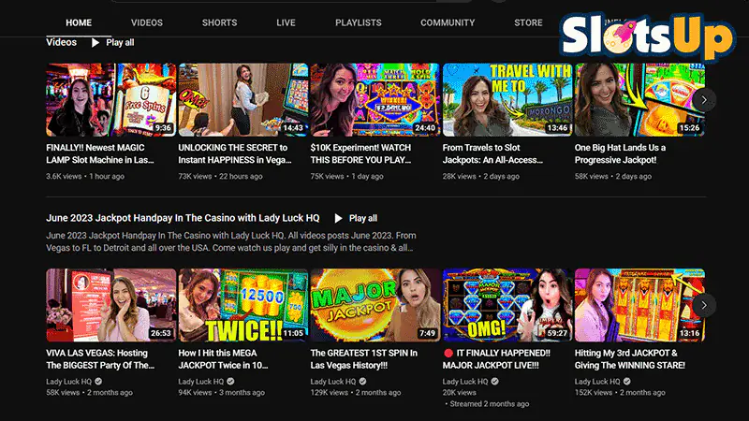This screenshot has width=749, height=421.
Task: Click title How I Hit this MEGA JACKPOT
Action: (223, 359)
